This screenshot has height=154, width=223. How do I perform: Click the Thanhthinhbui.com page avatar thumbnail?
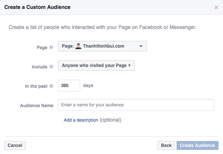[78, 46]
